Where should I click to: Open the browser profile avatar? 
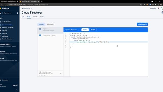pos(161,5)
